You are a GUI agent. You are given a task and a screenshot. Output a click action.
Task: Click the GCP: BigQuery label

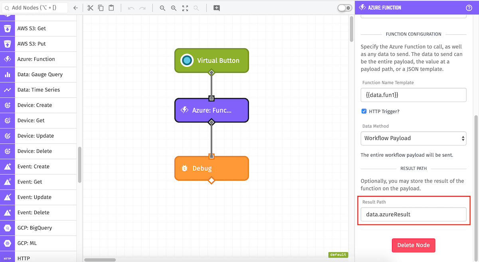click(35, 228)
